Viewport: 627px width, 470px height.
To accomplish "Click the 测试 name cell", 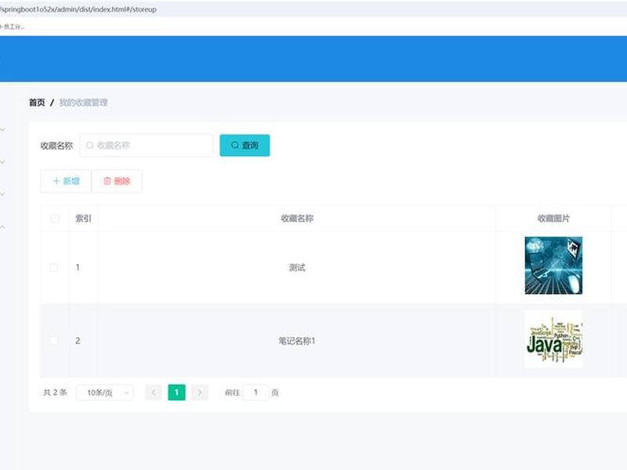I will coord(297,267).
